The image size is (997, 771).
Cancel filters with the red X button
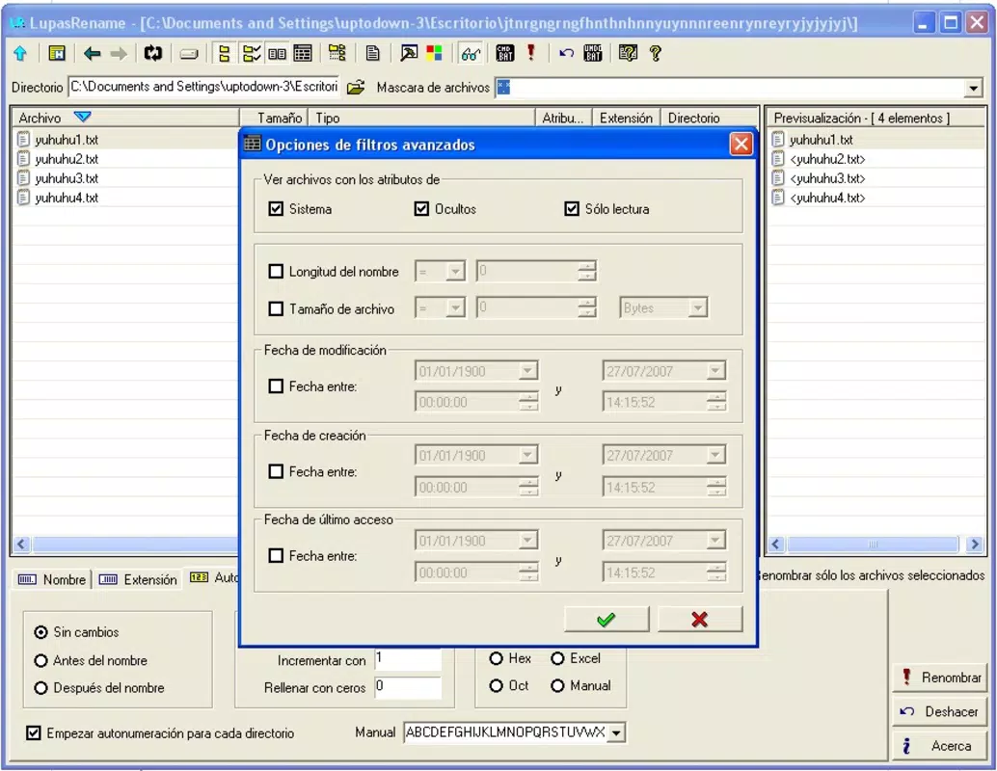coord(699,619)
